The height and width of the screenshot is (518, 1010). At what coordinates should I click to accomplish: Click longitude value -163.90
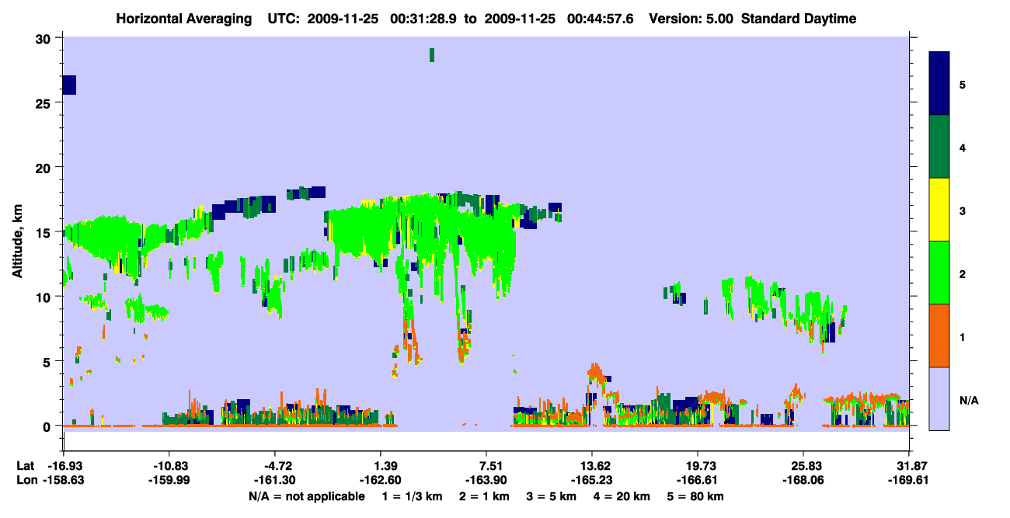click(x=486, y=480)
